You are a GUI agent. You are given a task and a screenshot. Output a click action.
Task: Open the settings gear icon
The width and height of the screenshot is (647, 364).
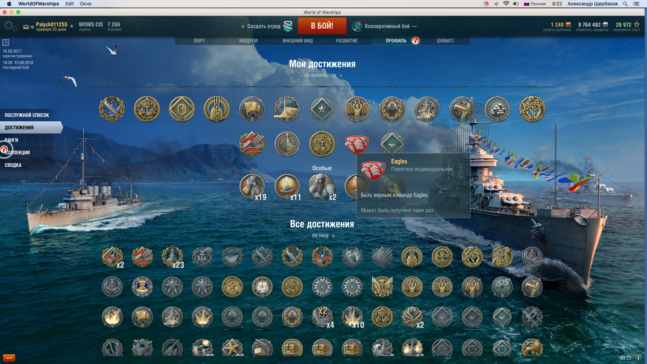pos(10,26)
